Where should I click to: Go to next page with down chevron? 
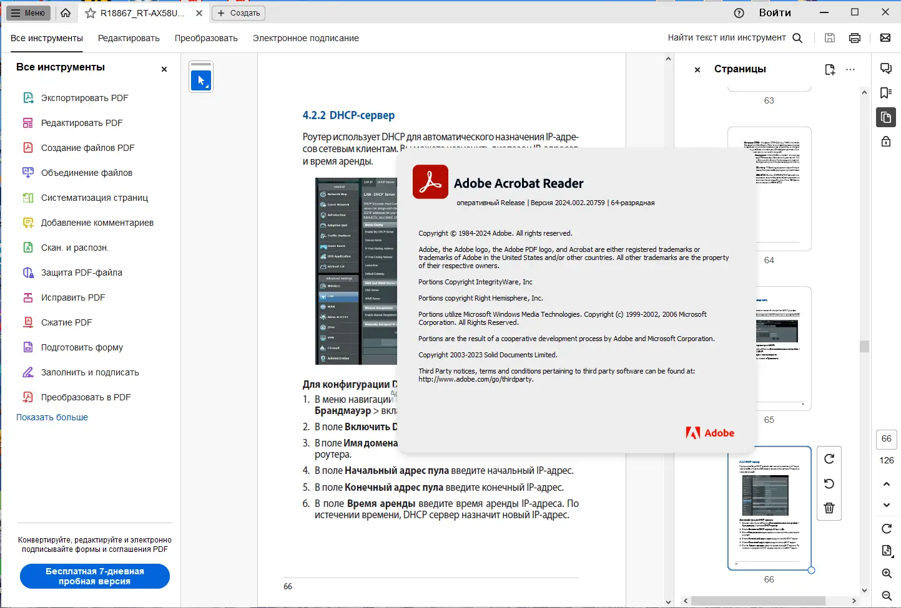[887, 504]
